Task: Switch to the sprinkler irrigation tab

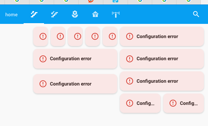Action: pos(116,14)
